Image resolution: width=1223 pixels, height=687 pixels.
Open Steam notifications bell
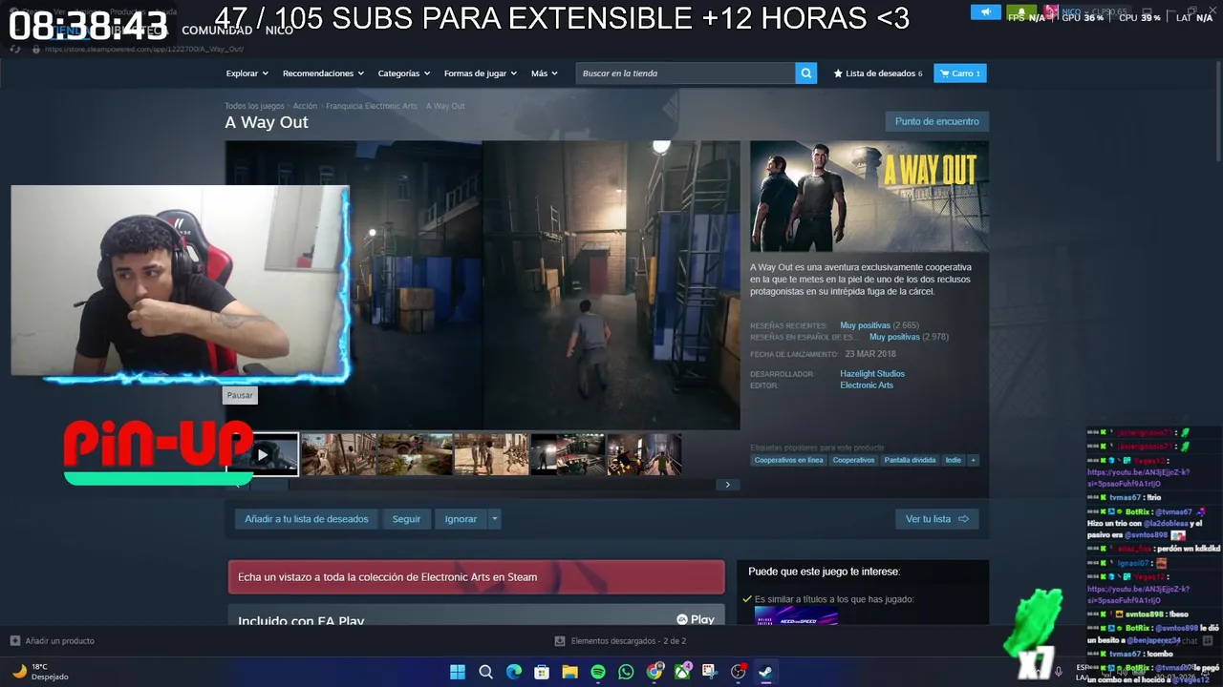pyautogui.click(x=1021, y=12)
